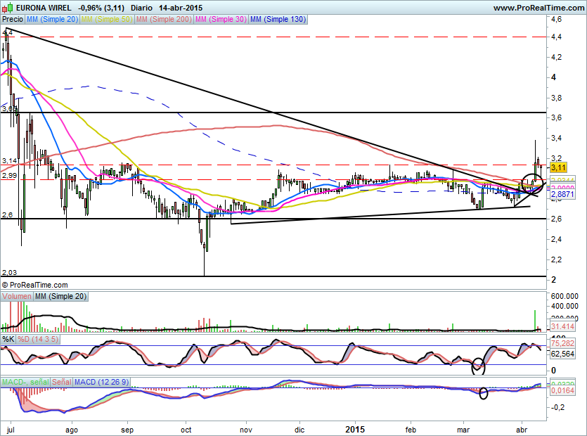
Task: Open the MM (Simple 130) indicator settings
Action: tap(278, 20)
